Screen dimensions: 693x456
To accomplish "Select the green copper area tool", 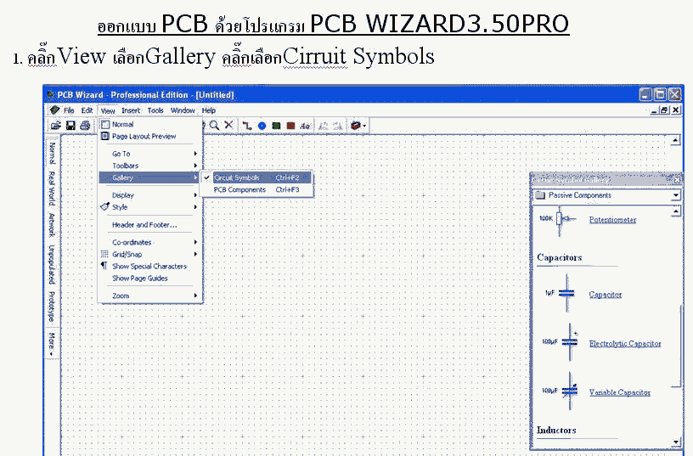I will point(276,126).
